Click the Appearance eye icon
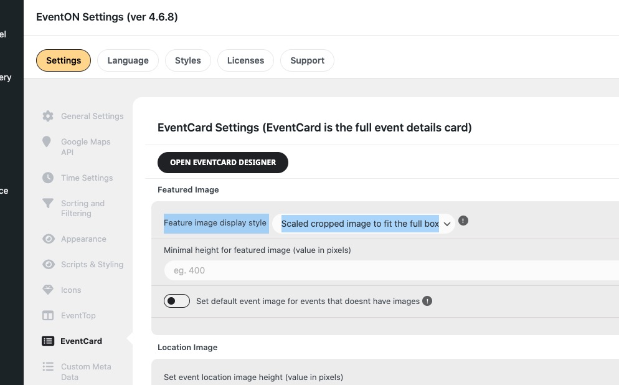The image size is (619, 385). point(48,239)
